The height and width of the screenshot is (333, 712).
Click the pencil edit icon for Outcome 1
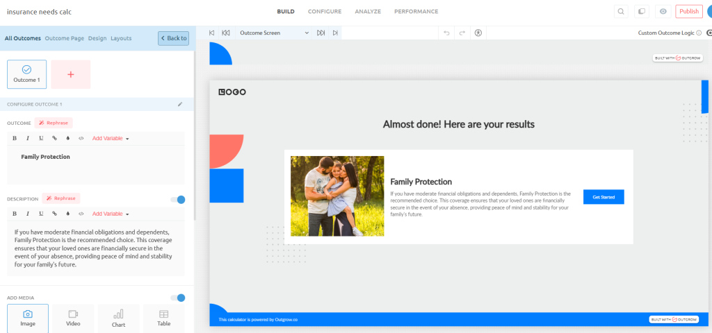click(180, 104)
